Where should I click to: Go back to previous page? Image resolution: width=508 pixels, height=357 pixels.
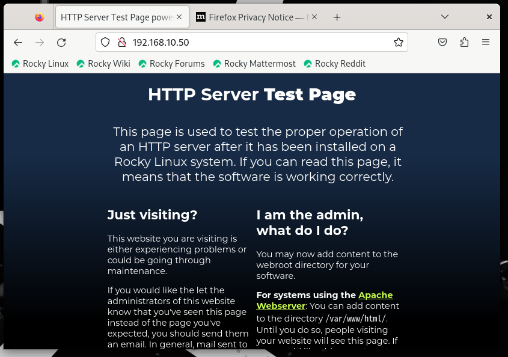pyautogui.click(x=18, y=43)
